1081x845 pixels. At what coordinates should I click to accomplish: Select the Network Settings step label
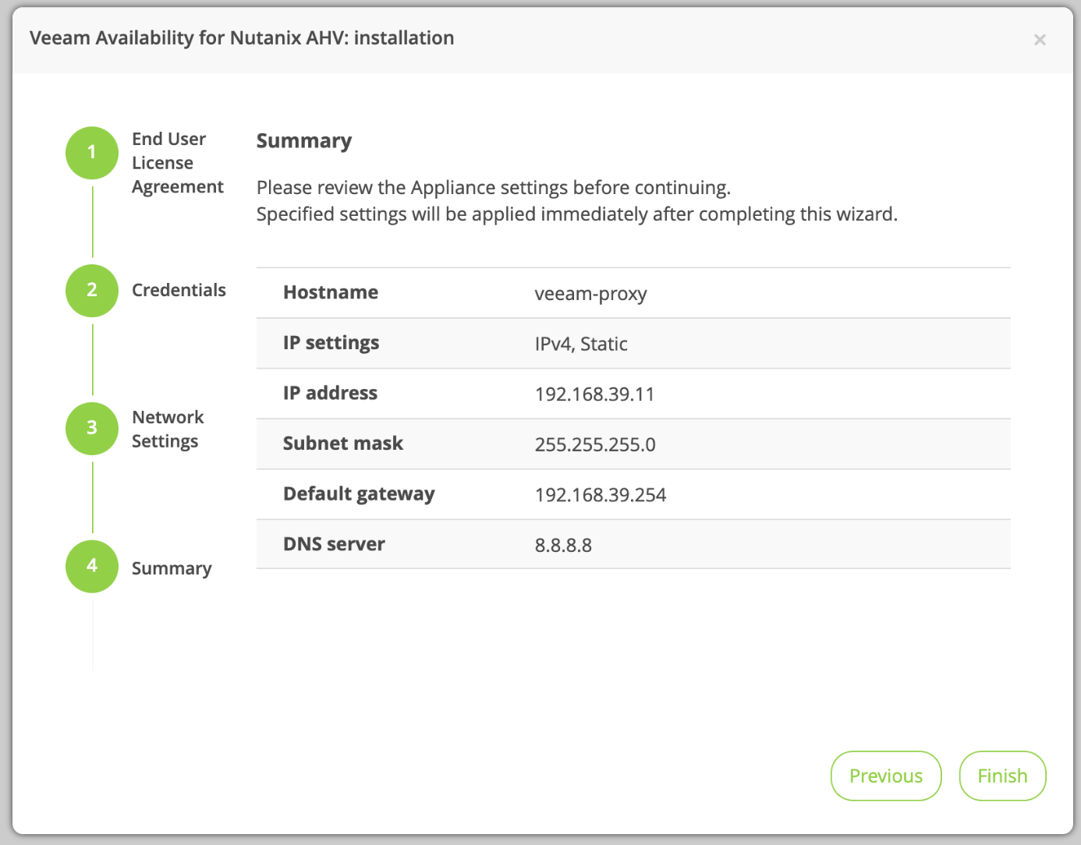pyautogui.click(x=168, y=430)
